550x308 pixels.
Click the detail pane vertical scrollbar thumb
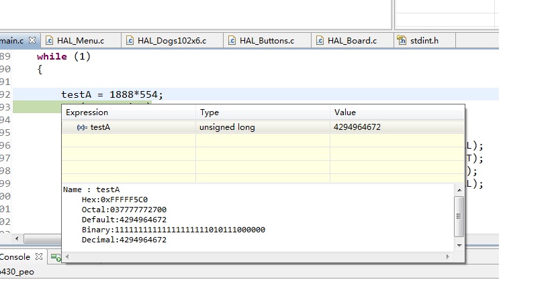point(459,216)
